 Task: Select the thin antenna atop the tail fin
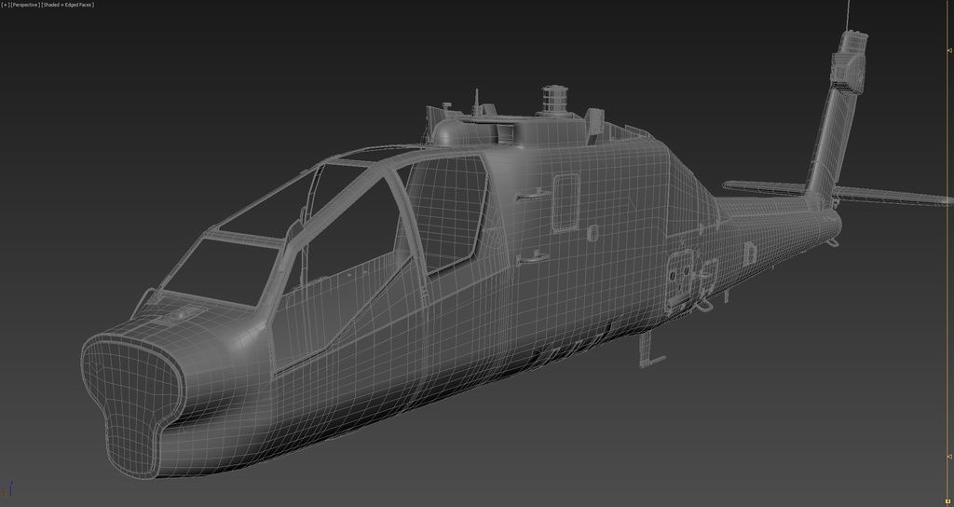point(847,13)
